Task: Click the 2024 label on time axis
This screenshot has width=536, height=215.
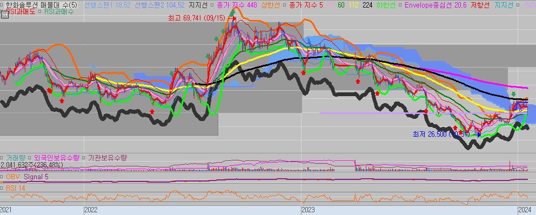Action: coord(524,209)
